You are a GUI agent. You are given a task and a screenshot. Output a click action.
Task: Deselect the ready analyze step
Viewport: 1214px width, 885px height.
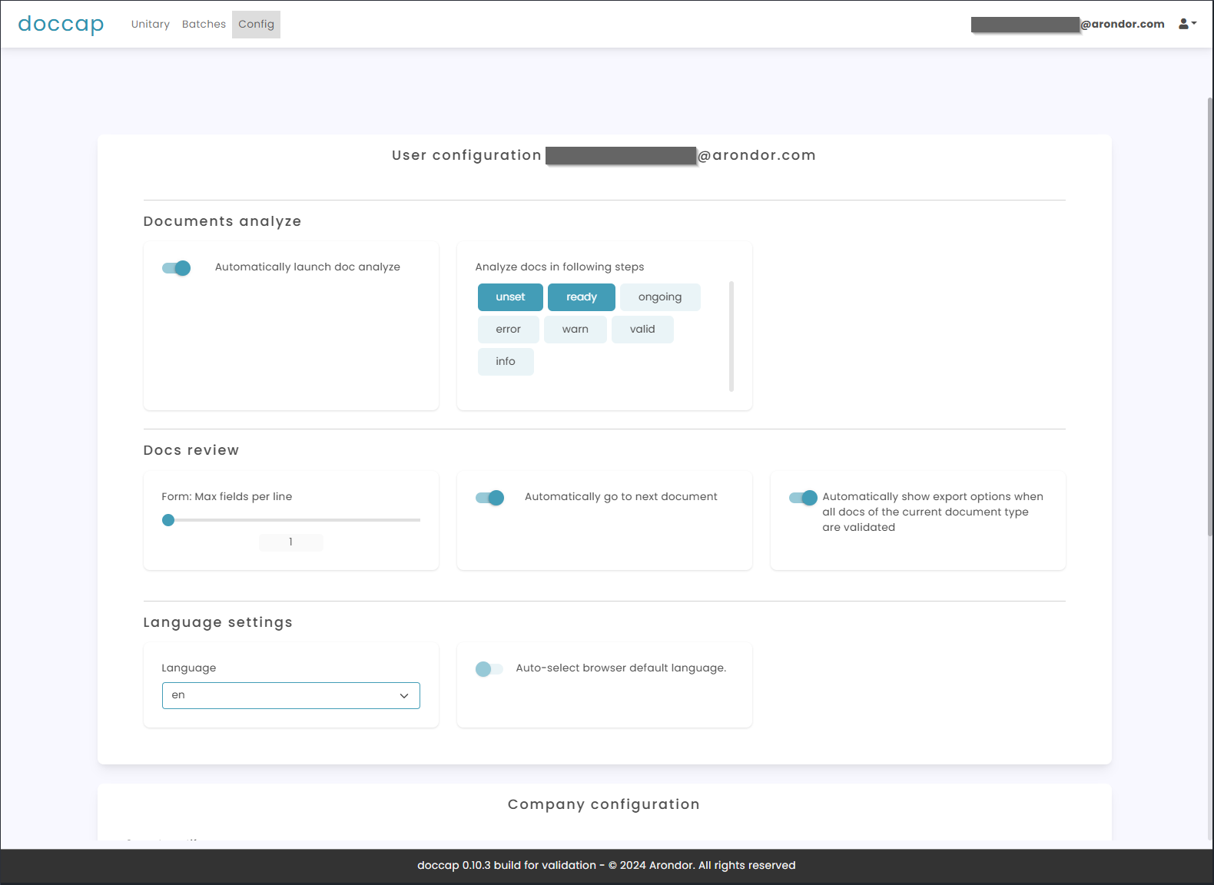[x=581, y=297]
